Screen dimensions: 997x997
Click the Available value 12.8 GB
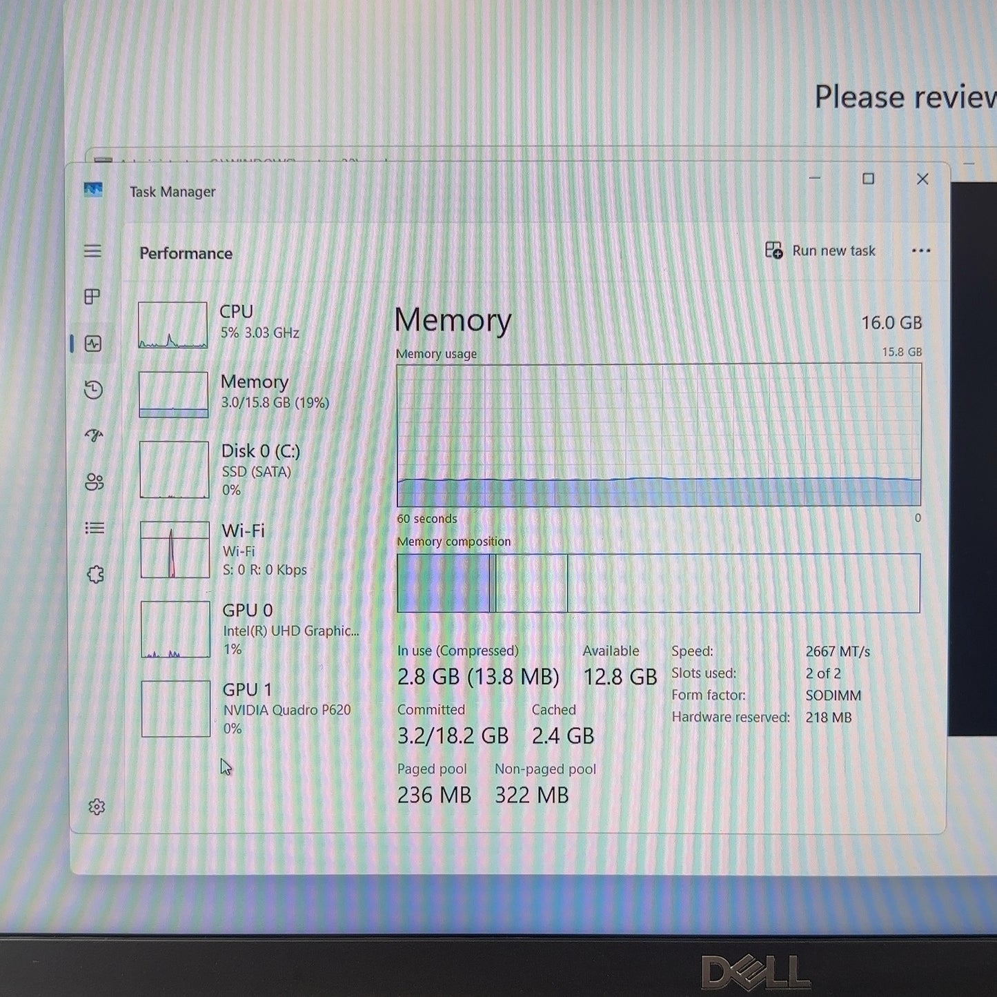coord(620,677)
